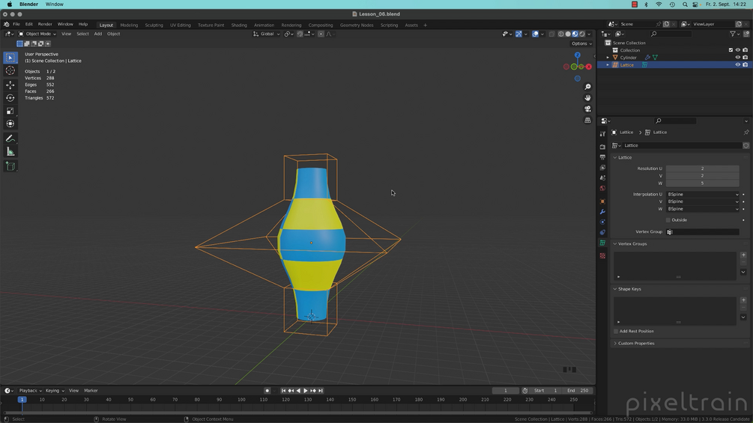Toggle snapping magnet icon
Viewport: 753px width, 423px height.
click(x=300, y=34)
